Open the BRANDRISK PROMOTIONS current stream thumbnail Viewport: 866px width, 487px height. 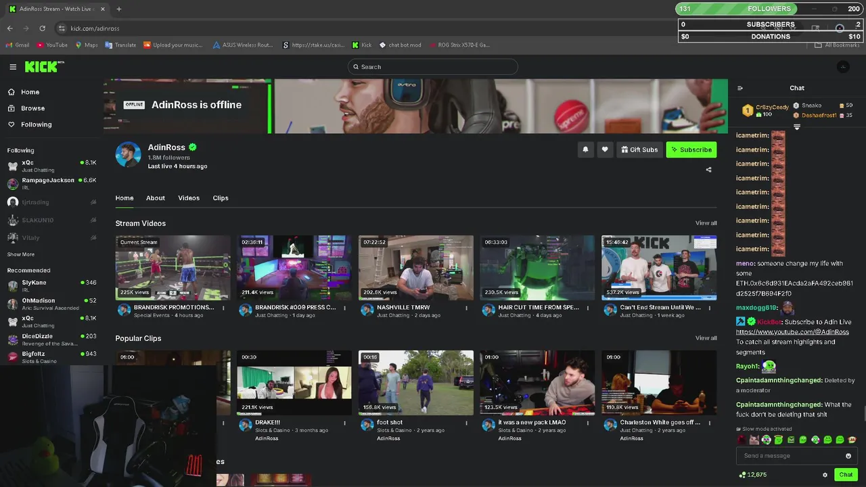click(x=173, y=268)
